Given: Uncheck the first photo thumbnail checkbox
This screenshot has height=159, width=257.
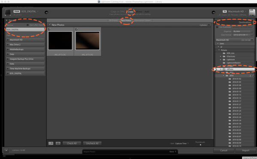Looking at the screenshot, I should pyautogui.click(x=49, y=29).
